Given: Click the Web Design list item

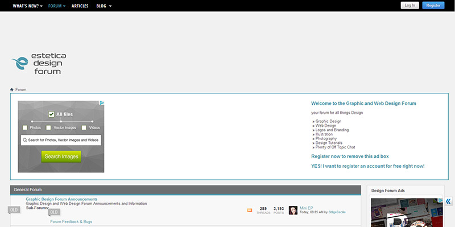Looking at the screenshot, I should [x=325, y=126].
